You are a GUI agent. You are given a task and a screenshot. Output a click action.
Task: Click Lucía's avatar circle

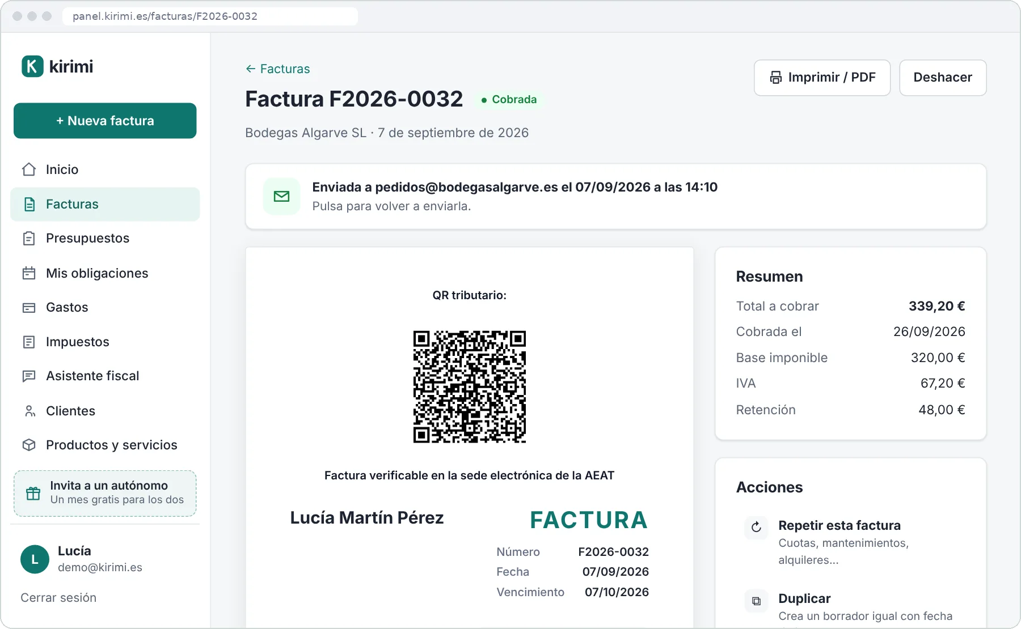[x=35, y=559]
